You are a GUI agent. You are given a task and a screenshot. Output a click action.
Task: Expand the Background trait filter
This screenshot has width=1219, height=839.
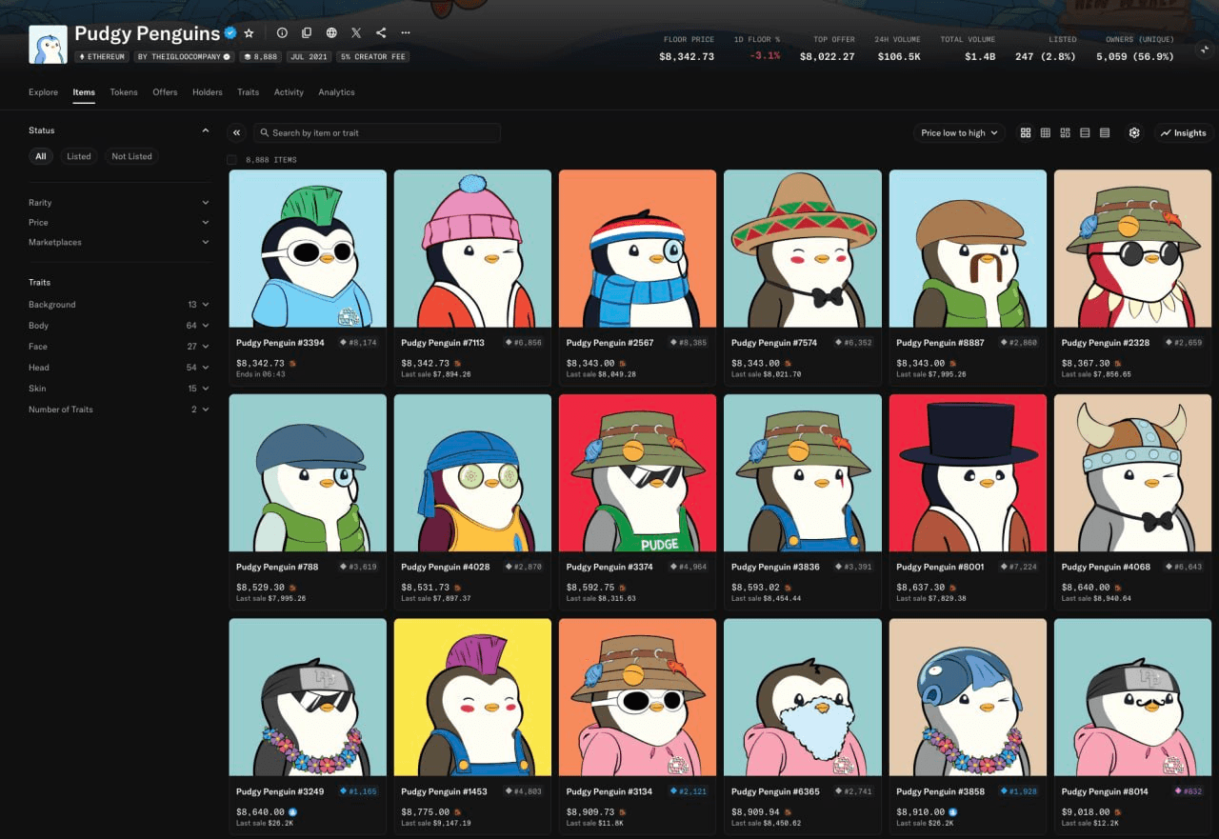pyautogui.click(x=119, y=305)
